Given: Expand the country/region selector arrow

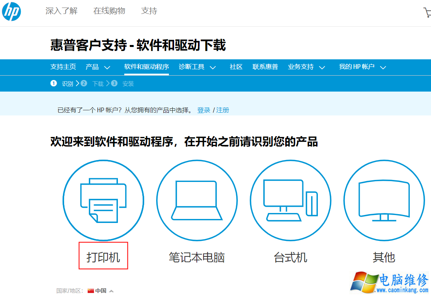Looking at the screenshot, I should (111, 291).
